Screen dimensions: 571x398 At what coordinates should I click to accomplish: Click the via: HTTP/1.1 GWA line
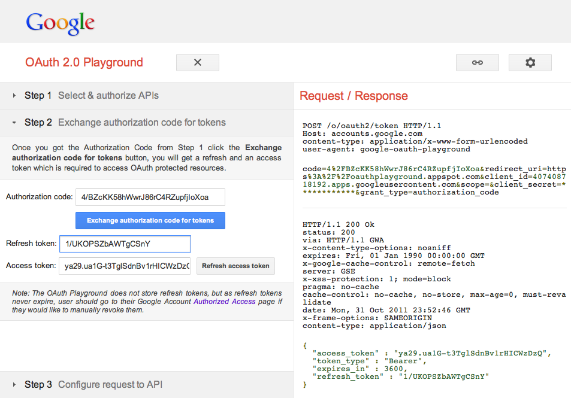pos(343,240)
